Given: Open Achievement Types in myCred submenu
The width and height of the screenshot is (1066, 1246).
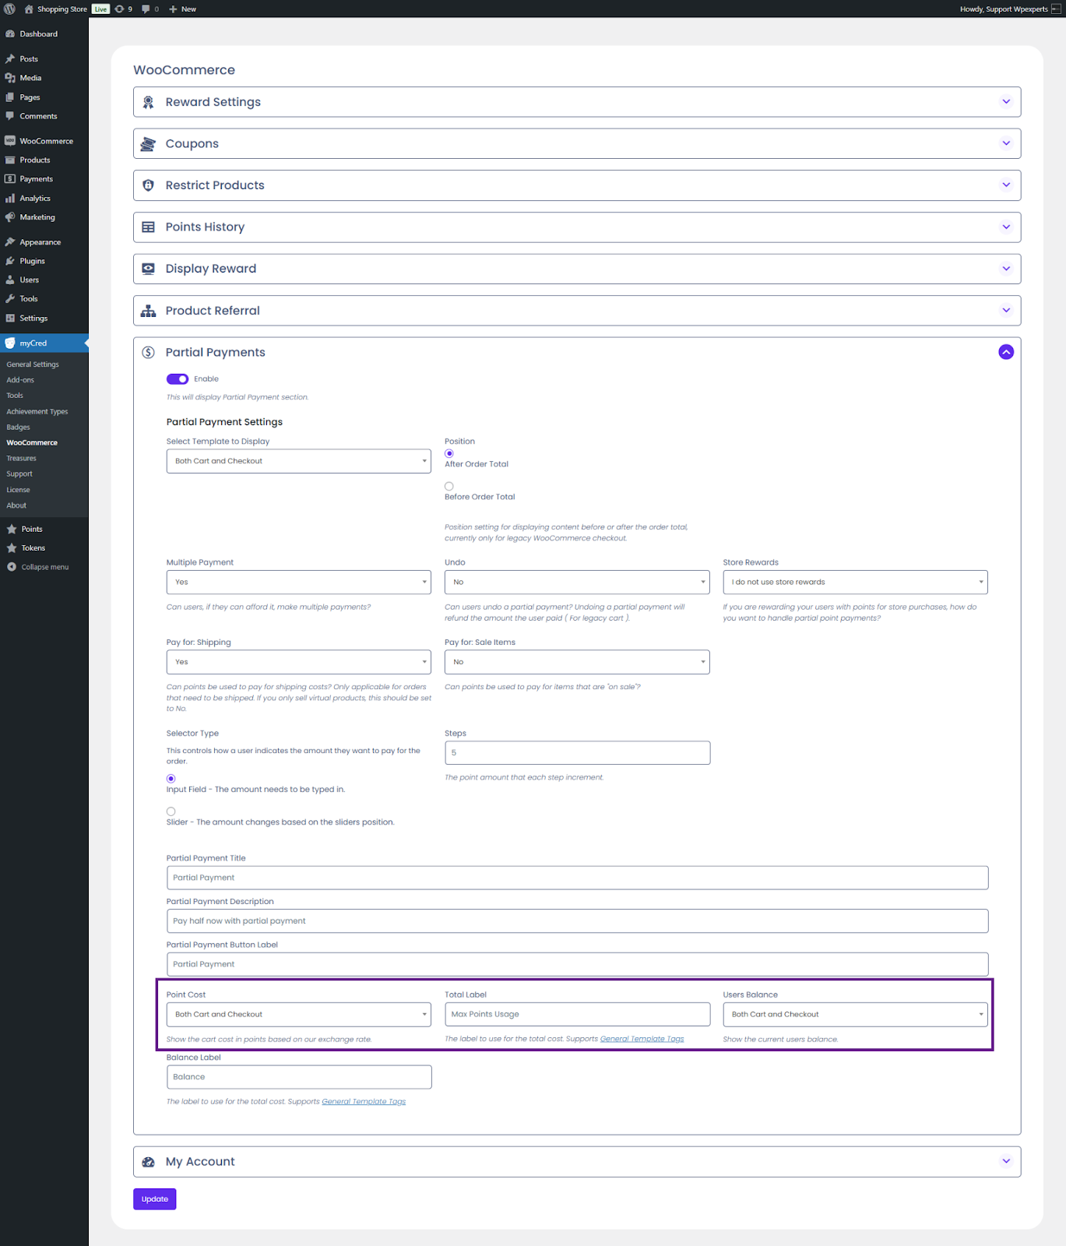Looking at the screenshot, I should coord(37,412).
